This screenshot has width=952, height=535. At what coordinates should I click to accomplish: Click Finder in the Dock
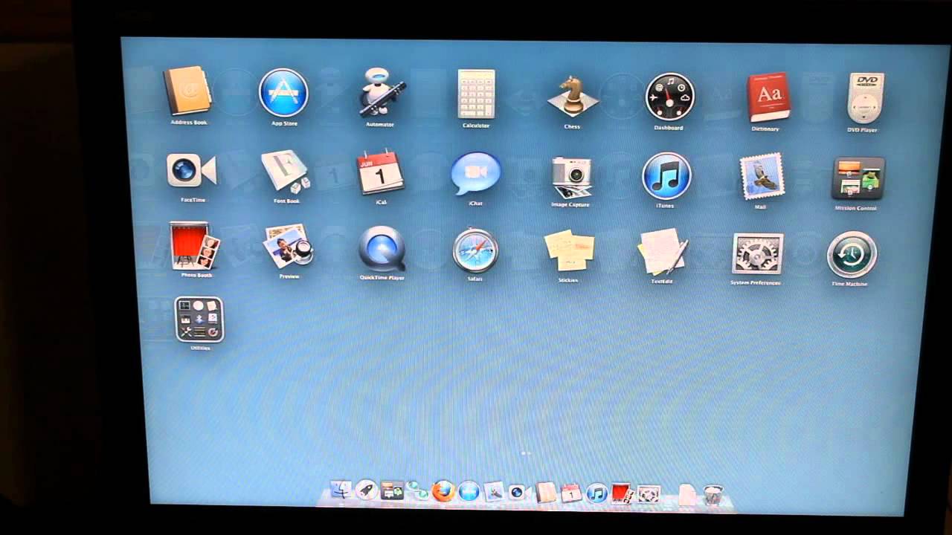click(x=341, y=490)
